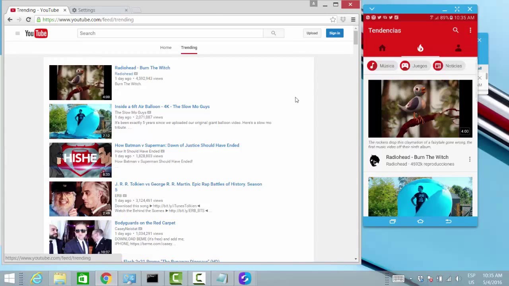The width and height of the screenshot is (509, 286).
Task: Open the Windows Start button
Action: click(10, 278)
